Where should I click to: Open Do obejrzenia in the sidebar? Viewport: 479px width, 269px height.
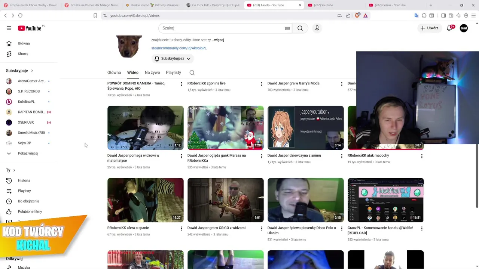(28, 201)
